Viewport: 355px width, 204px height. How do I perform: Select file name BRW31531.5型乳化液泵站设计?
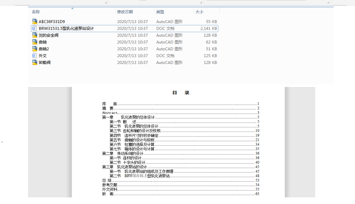pyautogui.click(x=66, y=28)
